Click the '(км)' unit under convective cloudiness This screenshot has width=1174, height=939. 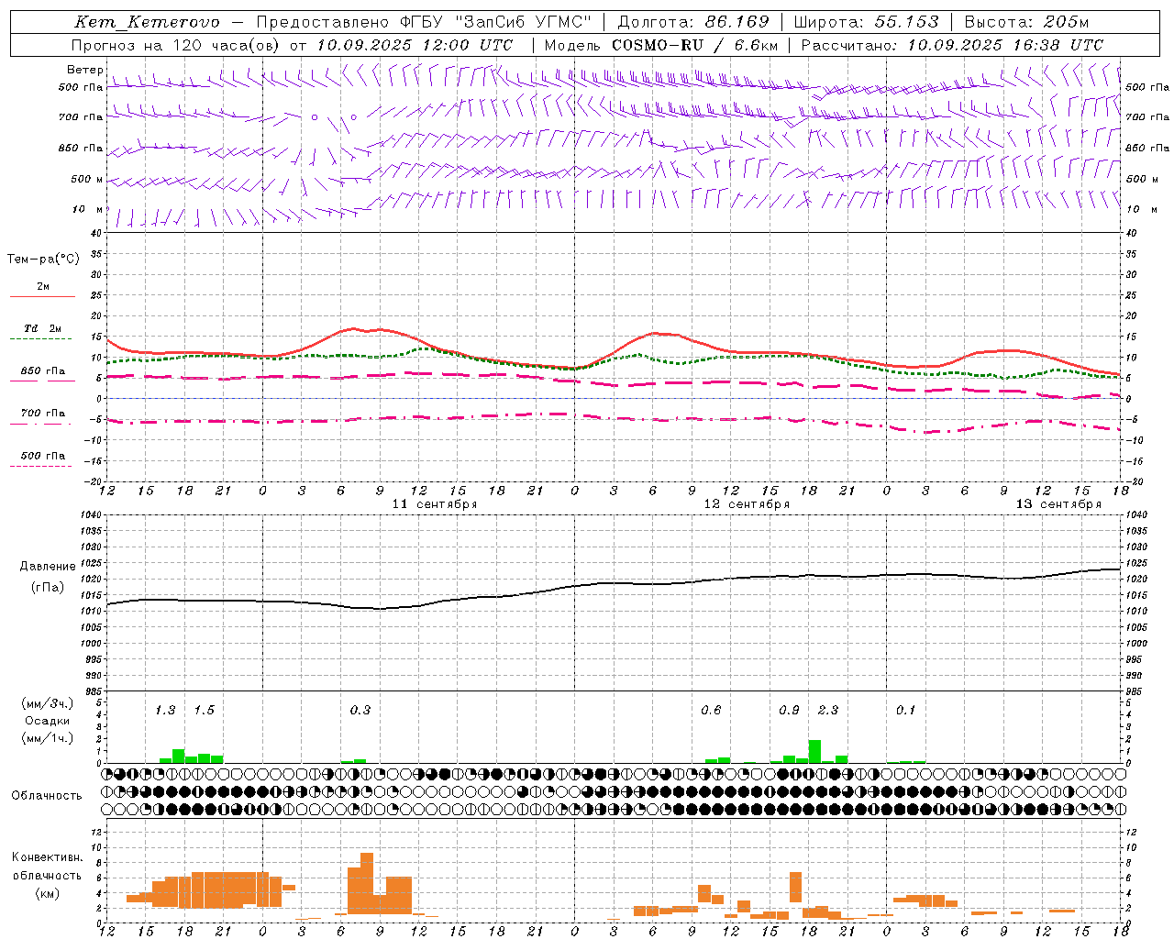(47, 893)
